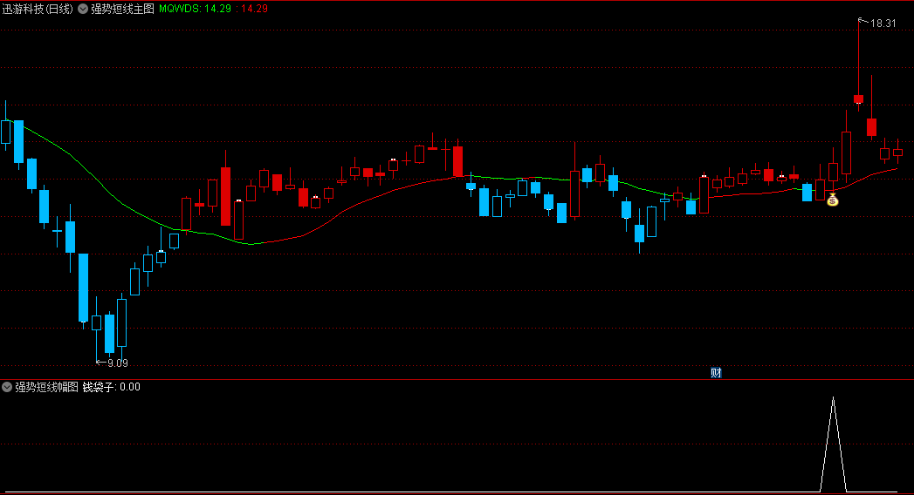Click the 18.31 high price label

click(883, 24)
